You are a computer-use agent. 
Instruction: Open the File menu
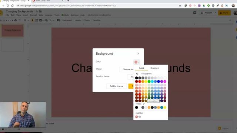(x=7, y=15)
